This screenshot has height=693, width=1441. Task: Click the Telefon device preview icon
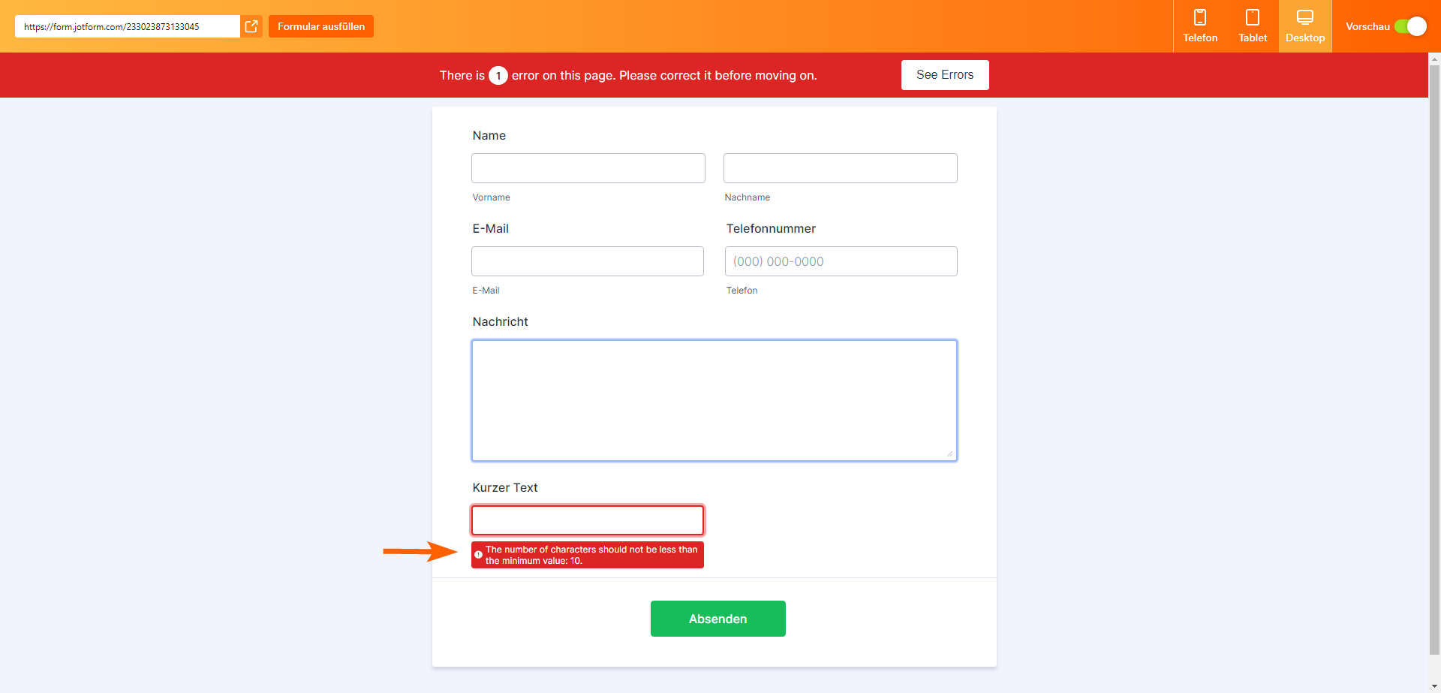1200,18
